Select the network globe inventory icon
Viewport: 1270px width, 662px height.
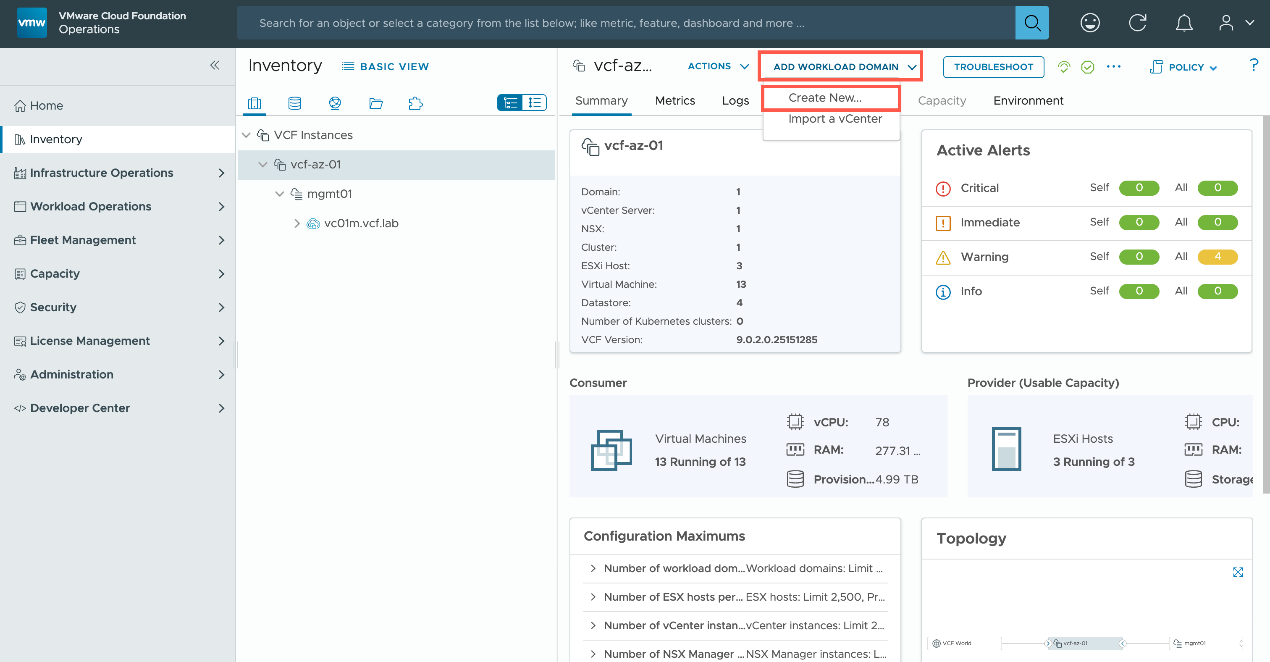[x=335, y=103]
